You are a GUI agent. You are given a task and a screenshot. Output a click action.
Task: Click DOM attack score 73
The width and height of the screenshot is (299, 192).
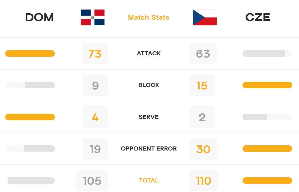click(x=95, y=53)
